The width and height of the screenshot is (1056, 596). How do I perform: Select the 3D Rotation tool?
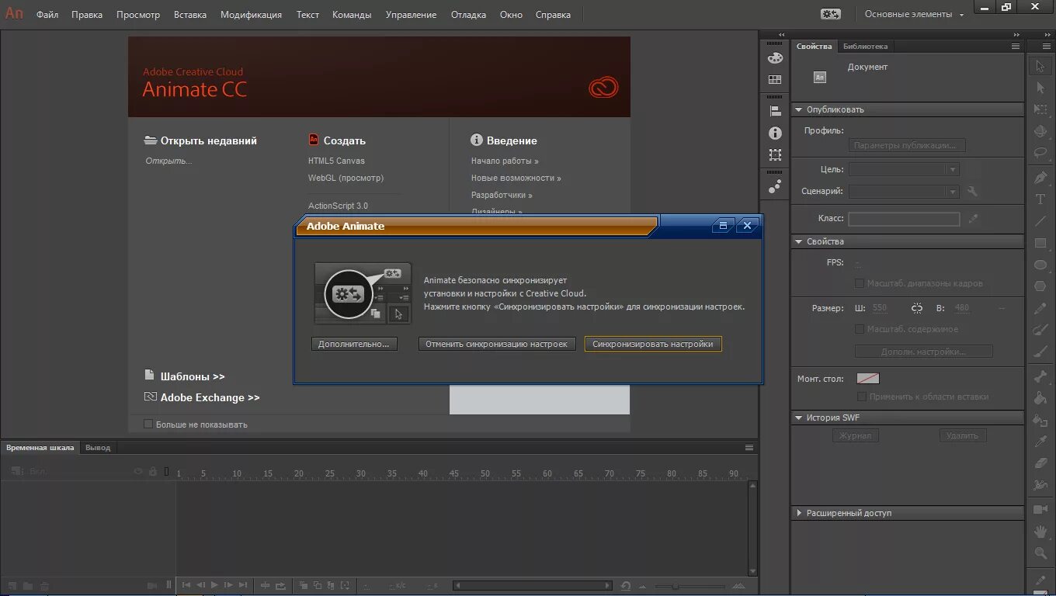1040,132
